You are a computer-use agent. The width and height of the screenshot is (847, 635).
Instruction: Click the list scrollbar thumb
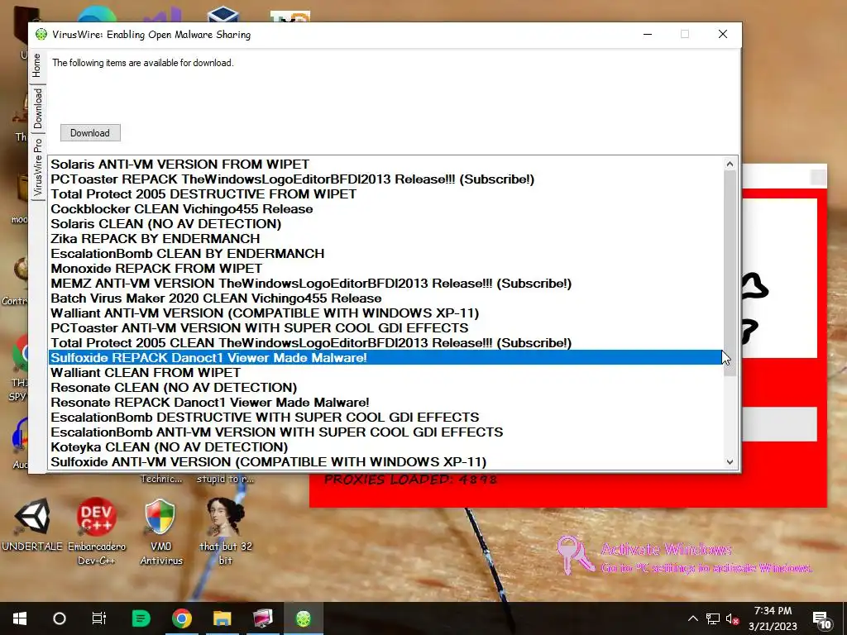(x=730, y=273)
